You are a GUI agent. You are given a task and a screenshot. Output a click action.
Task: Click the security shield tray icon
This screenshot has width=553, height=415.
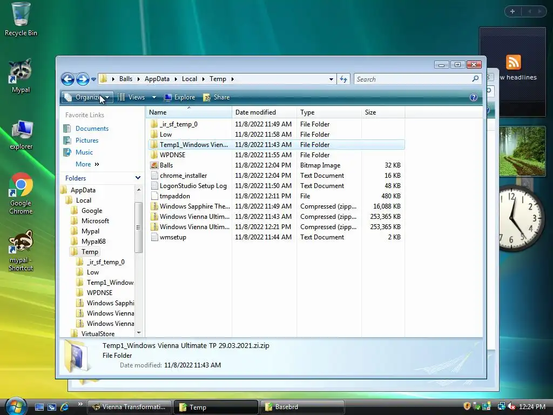[467, 406]
